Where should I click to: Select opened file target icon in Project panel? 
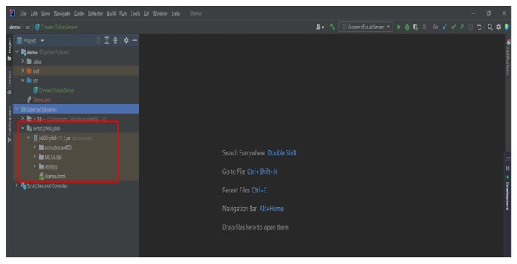pyautogui.click(x=98, y=41)
